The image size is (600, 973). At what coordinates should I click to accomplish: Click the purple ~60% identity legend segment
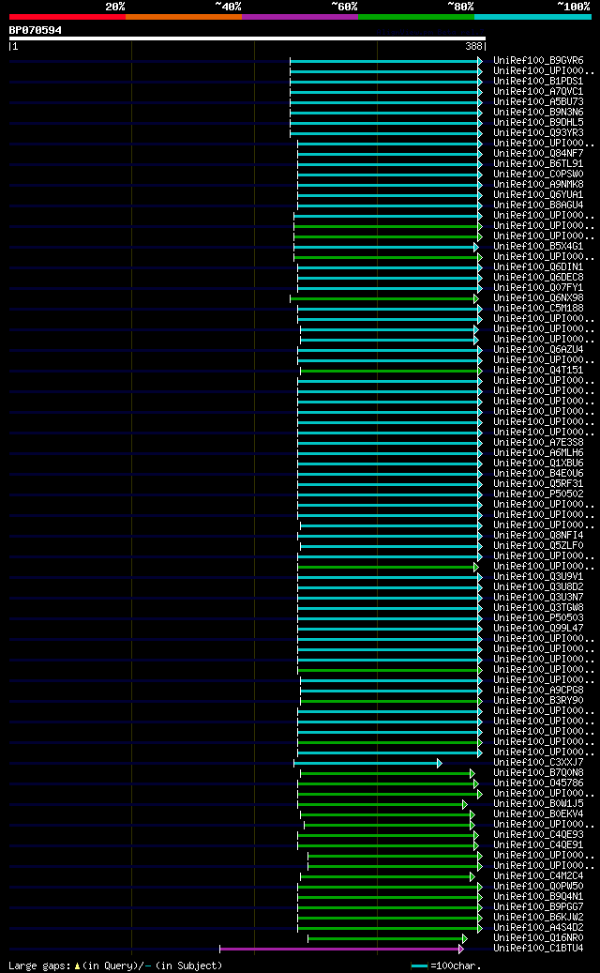click(300, 17)
